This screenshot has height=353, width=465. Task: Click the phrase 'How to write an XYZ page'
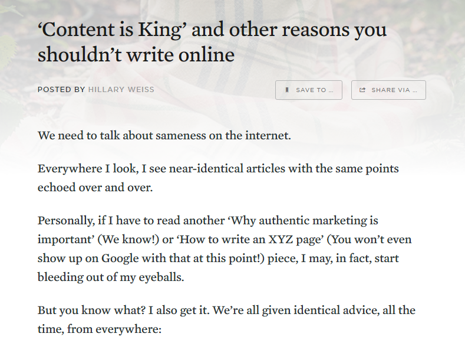pyautogui.click(x=251, y=240)
